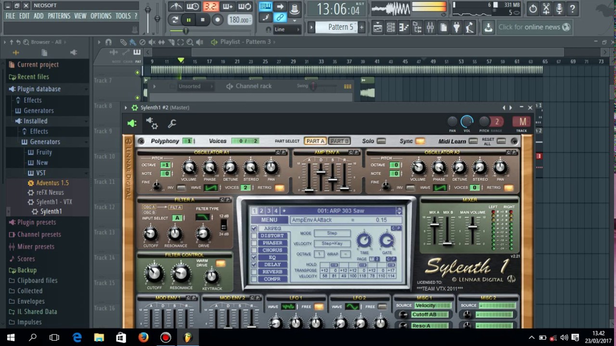This screenshot has height=346, width=616.
Task: Enable the REVERB effect checkbox
Action: click(254, 272)
